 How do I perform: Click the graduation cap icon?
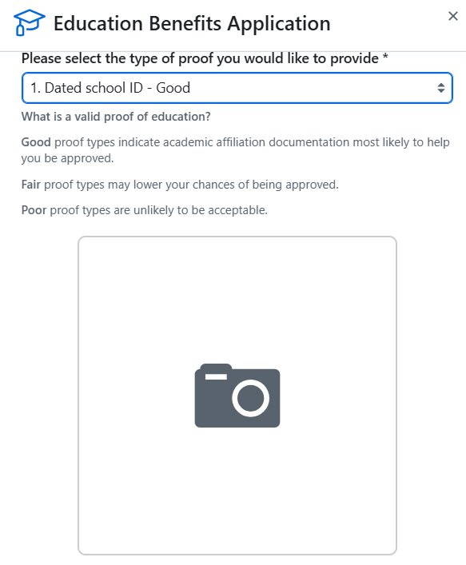(30, 22)
